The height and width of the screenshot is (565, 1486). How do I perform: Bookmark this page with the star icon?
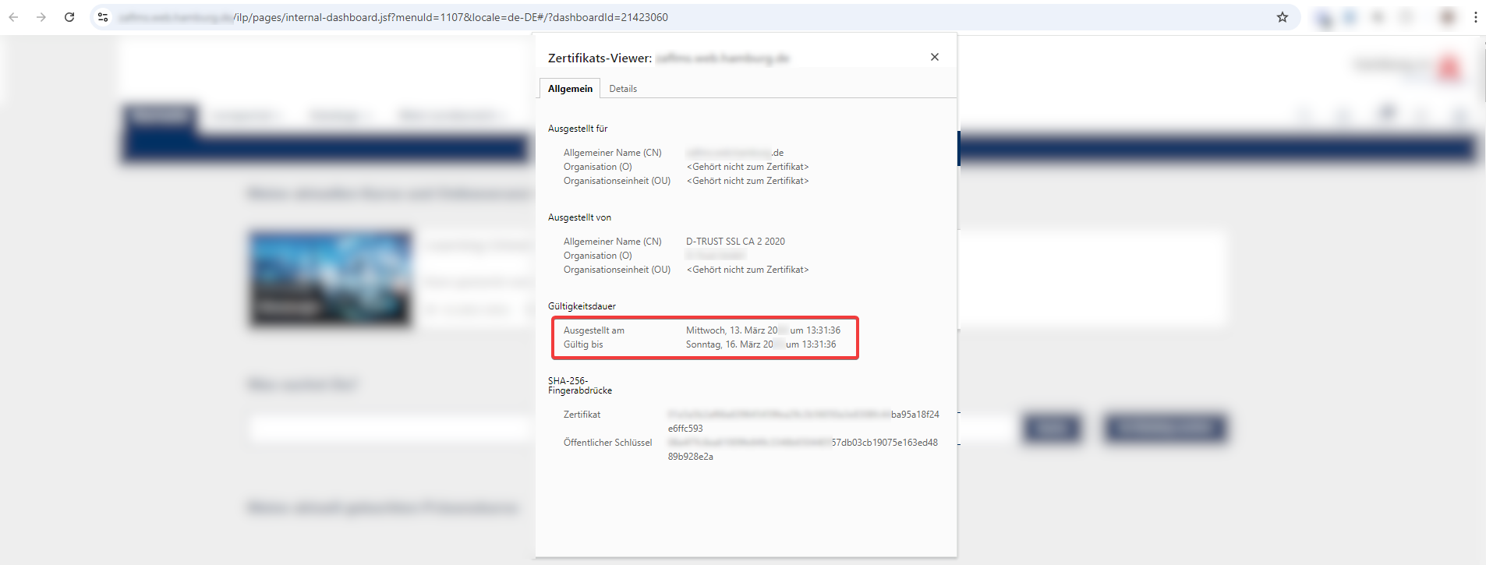pos(1282,17)
